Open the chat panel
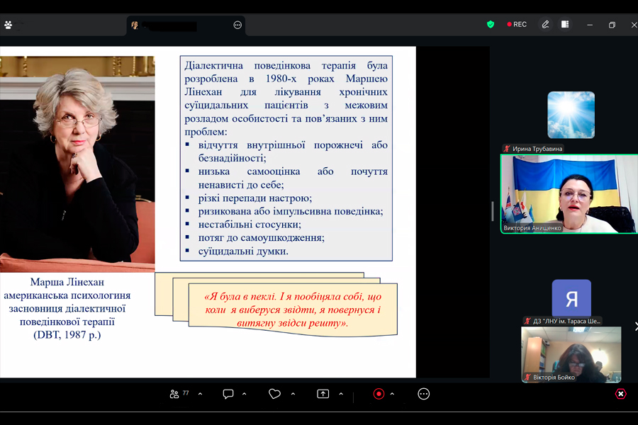638x425 pixels. [228, 394]
